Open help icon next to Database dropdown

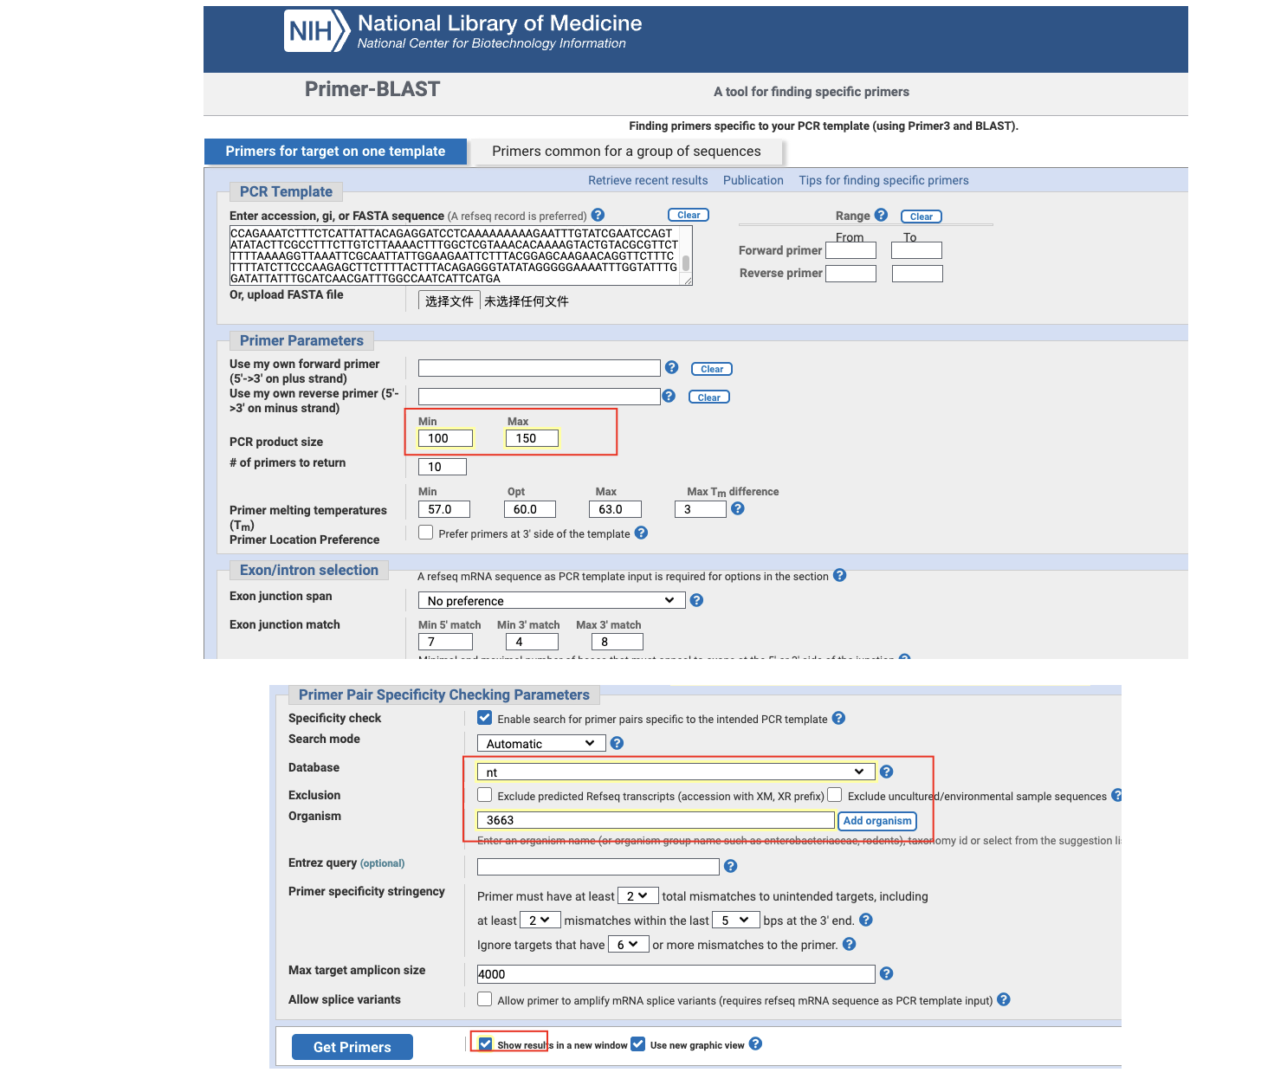[886, 772]
